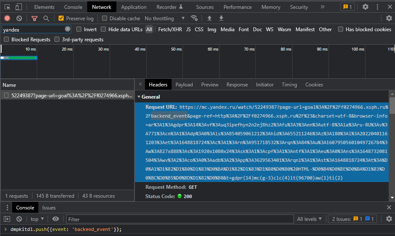The width and height of the screenshot is (395, 236).
Task: Open Console settings gear
Action: tap(389, 219)
